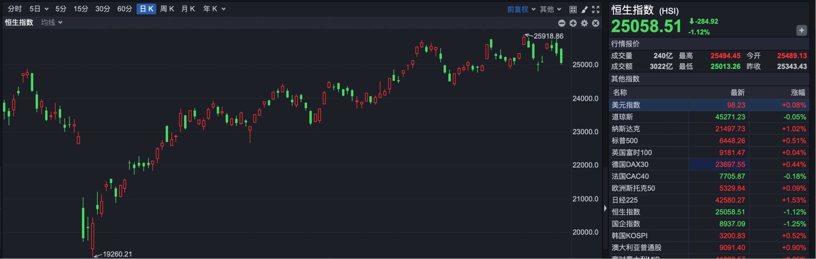816x259 pixels.
Task: Sort list by 最新 column header
Action: tap(737, 93)
